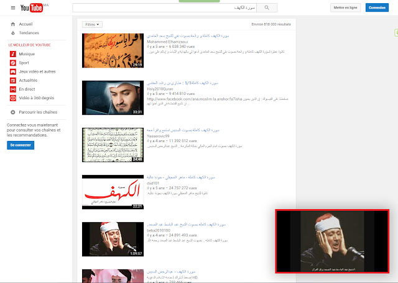The height and width of the screenshot is (283, 398).
Task: Click the Sport icon
Action: (x=13, y=63)
